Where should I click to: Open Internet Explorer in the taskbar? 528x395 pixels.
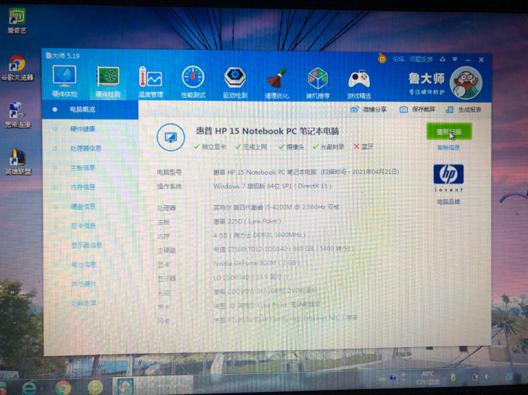point(30,387)
